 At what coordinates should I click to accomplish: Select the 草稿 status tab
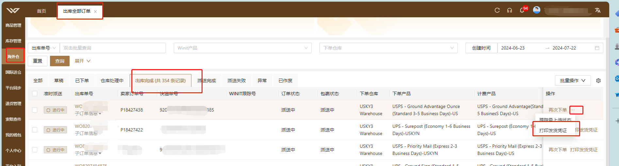point(59,81)
